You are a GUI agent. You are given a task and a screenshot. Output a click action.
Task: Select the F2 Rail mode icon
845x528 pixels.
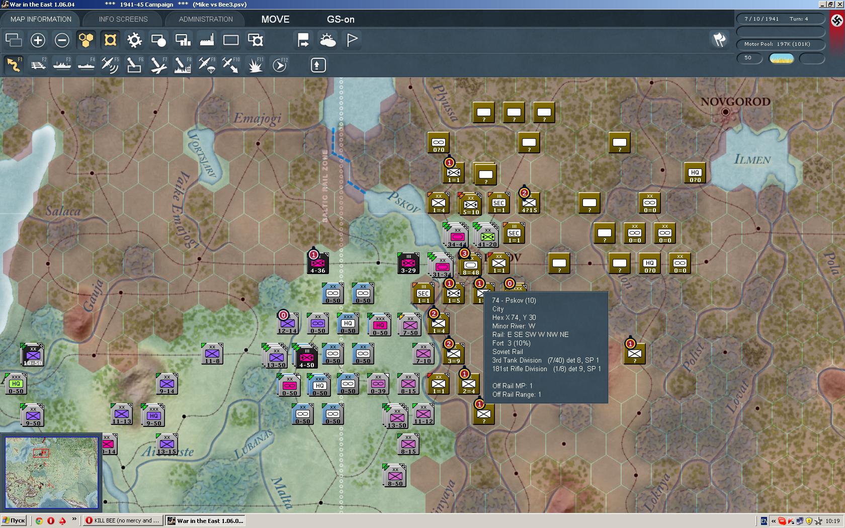coord(38,65)
